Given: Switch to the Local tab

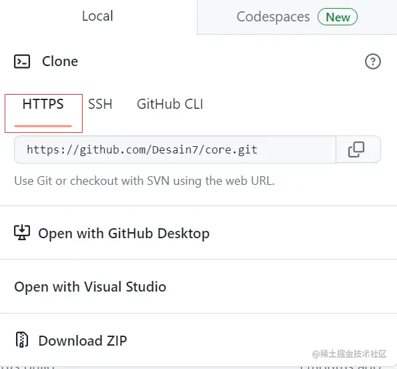Looking at the screenshot, I should pos(97,16).
